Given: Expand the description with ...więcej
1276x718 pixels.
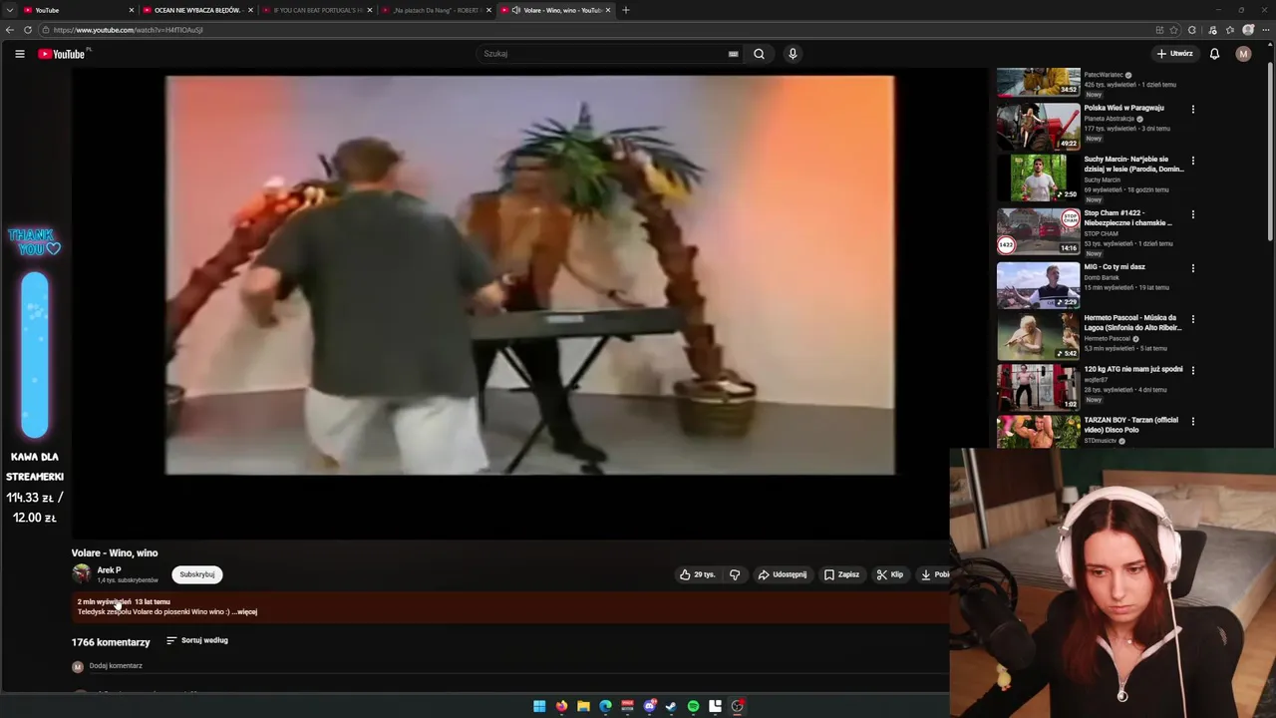Looking at the screenshot, I should pos(244,612).
